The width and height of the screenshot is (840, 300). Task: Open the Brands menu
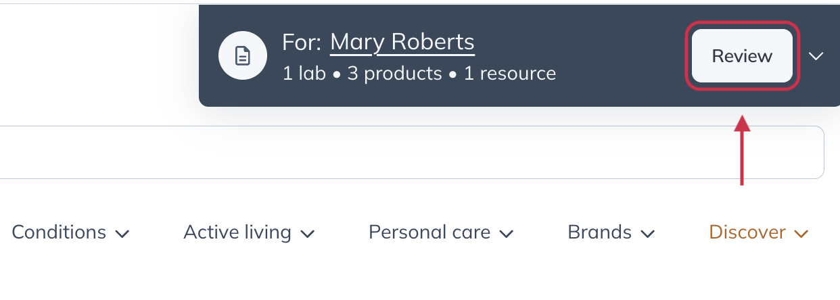(x=599, y=232)
